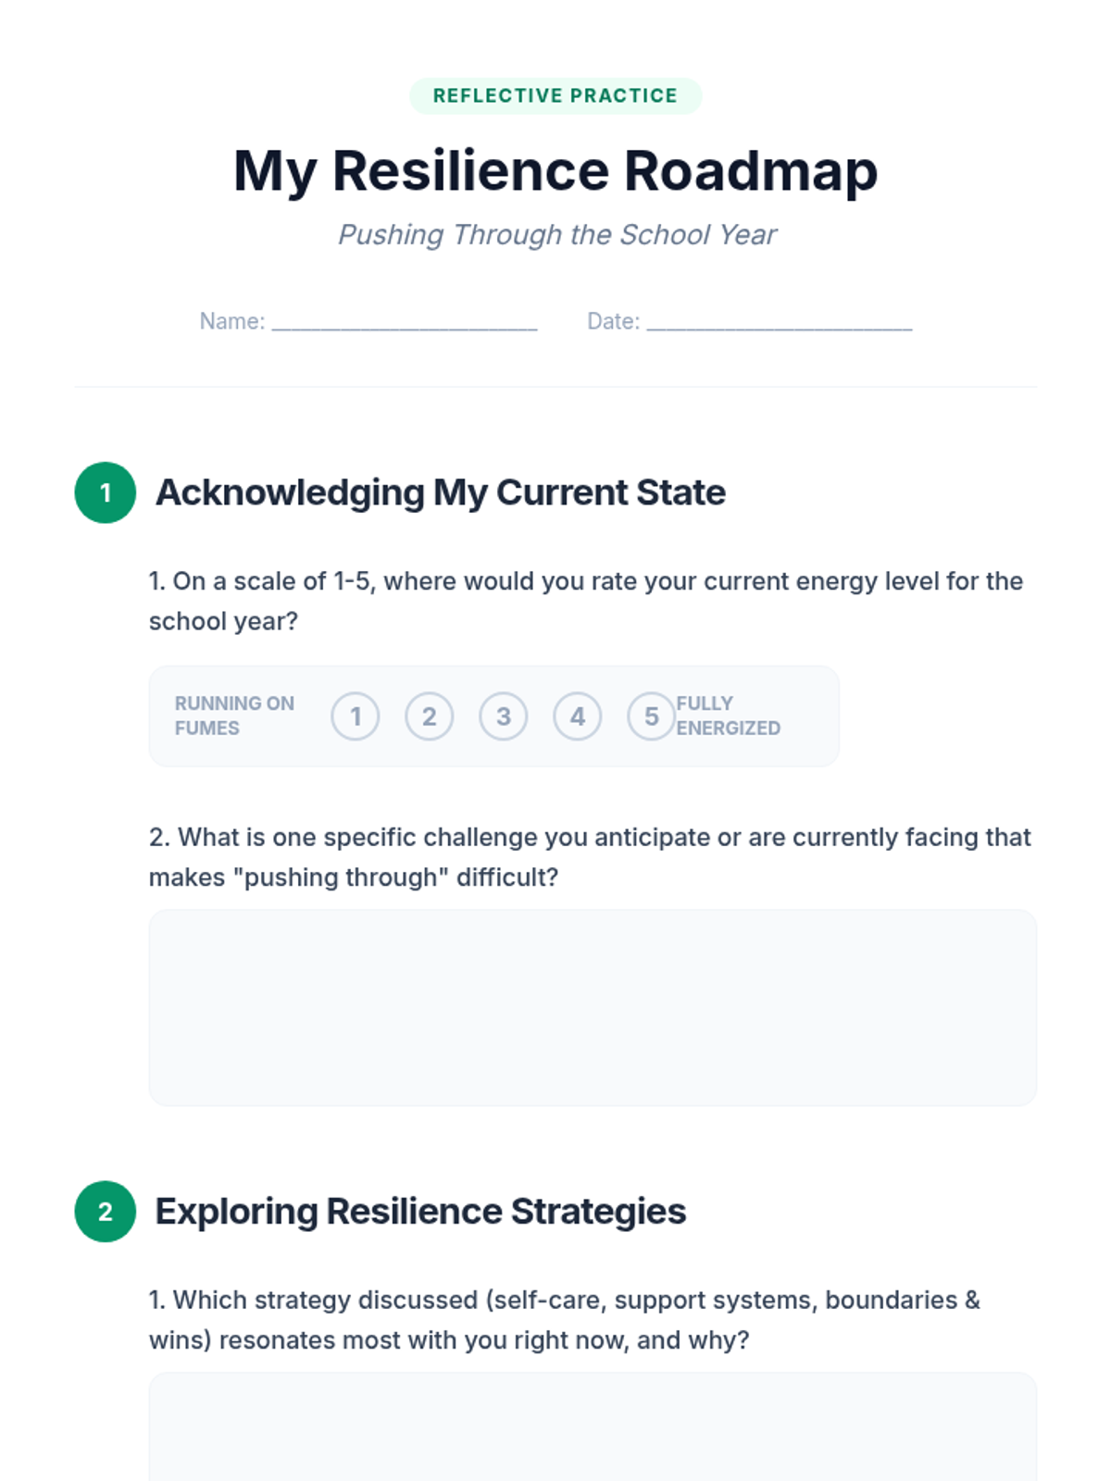Click the My Resilience Roadmap title
The image size is (1111, 1481).
(x=555, y=171)
